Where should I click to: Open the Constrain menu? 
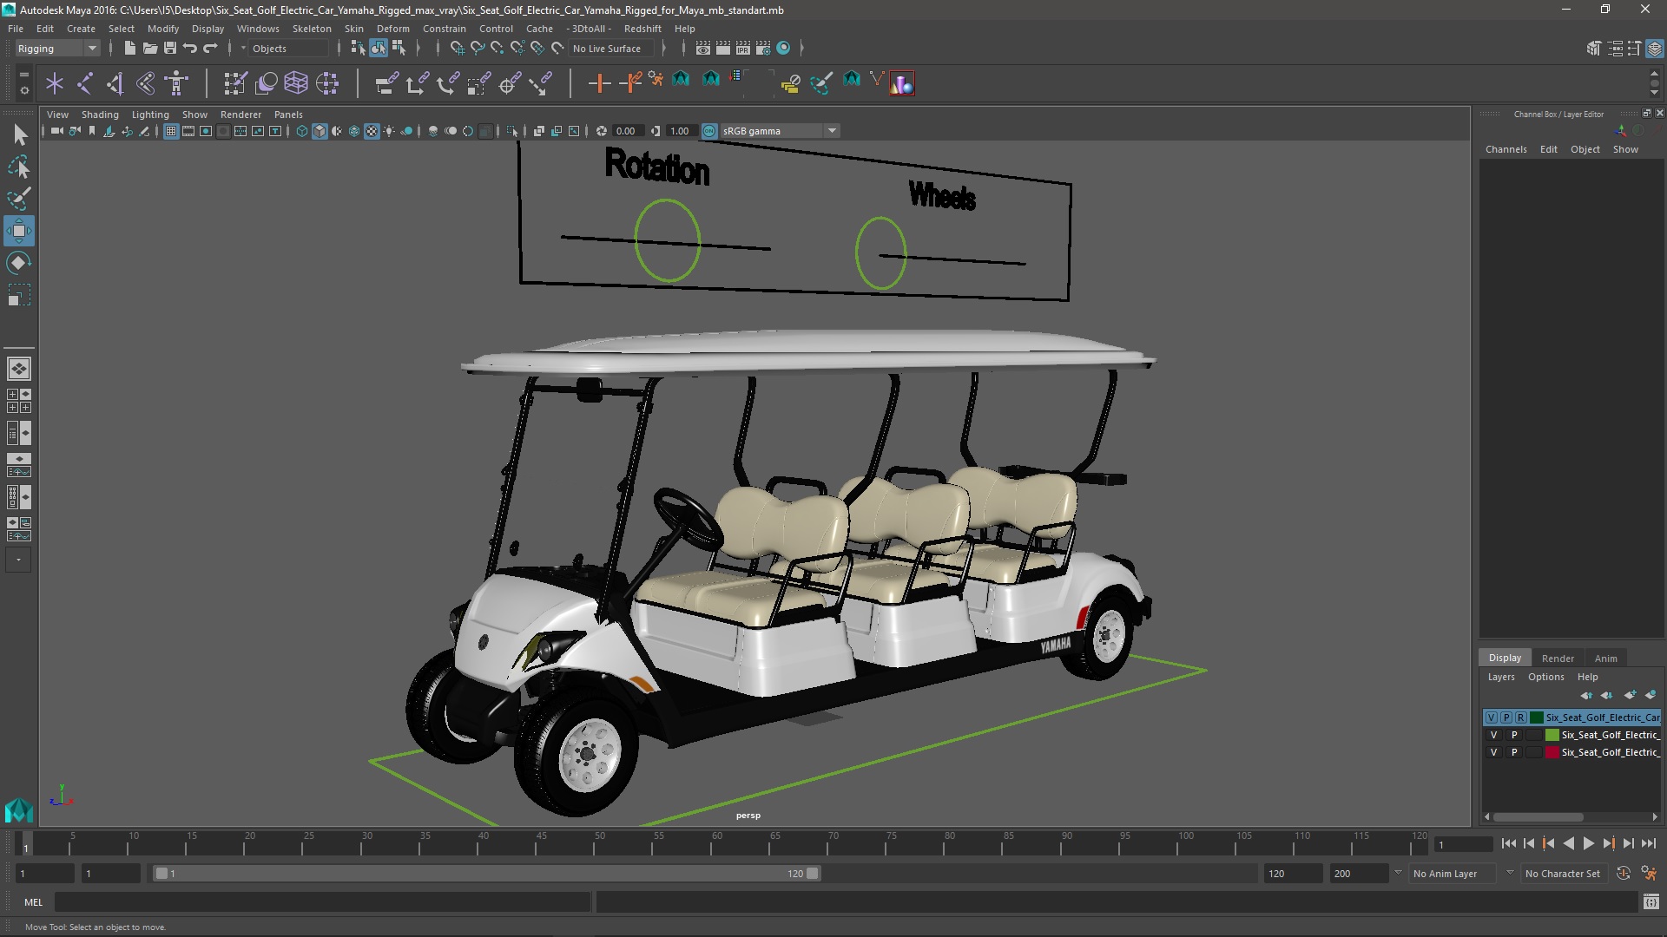444,29
